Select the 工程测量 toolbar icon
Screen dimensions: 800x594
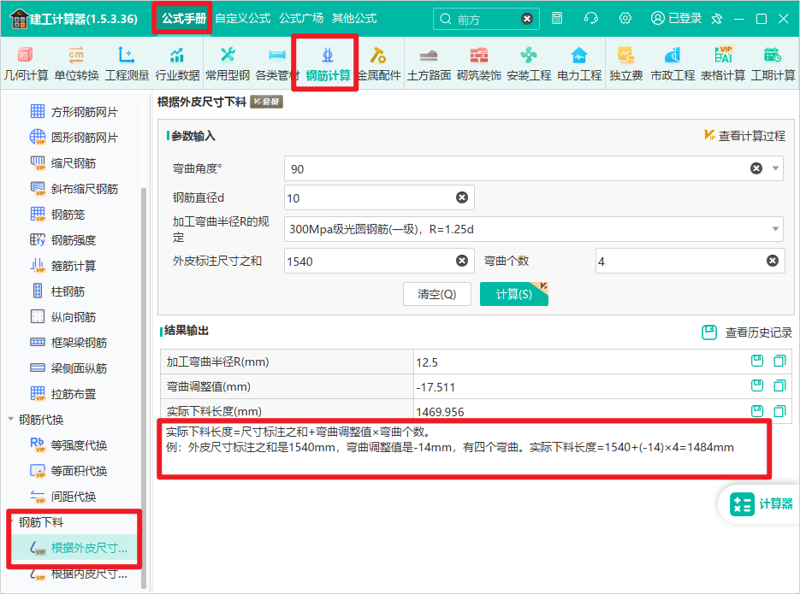tap(127, 64)
